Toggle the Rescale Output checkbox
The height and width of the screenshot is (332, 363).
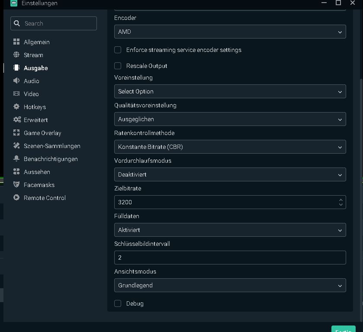click(x=118, y=66)
